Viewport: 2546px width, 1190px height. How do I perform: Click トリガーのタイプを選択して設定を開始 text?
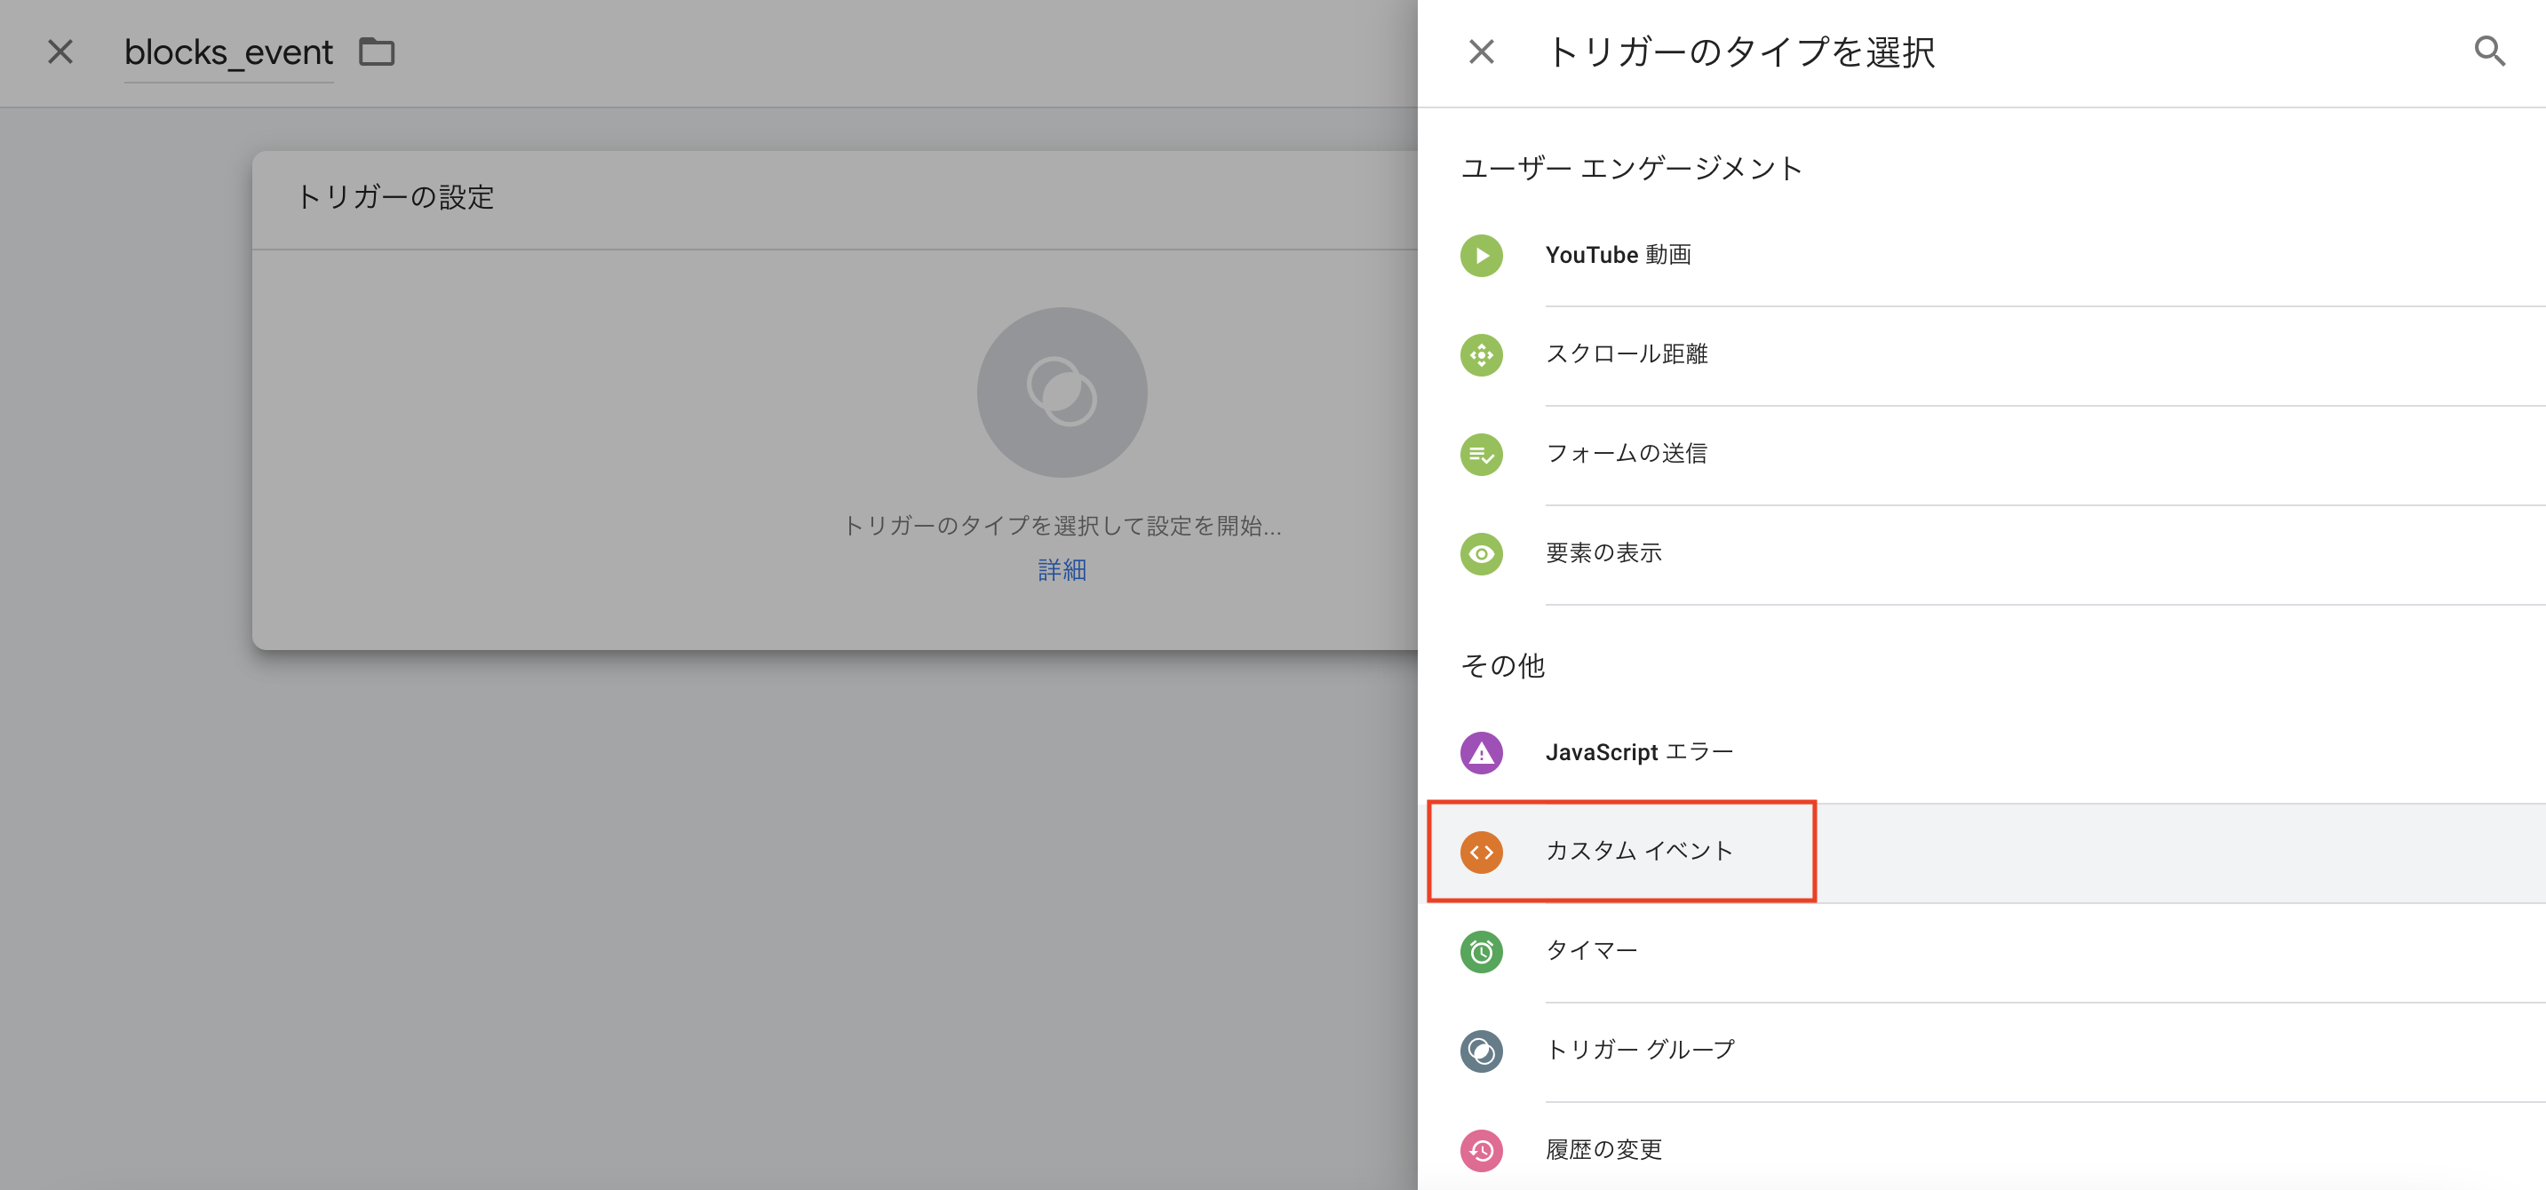click(1062, 526)
